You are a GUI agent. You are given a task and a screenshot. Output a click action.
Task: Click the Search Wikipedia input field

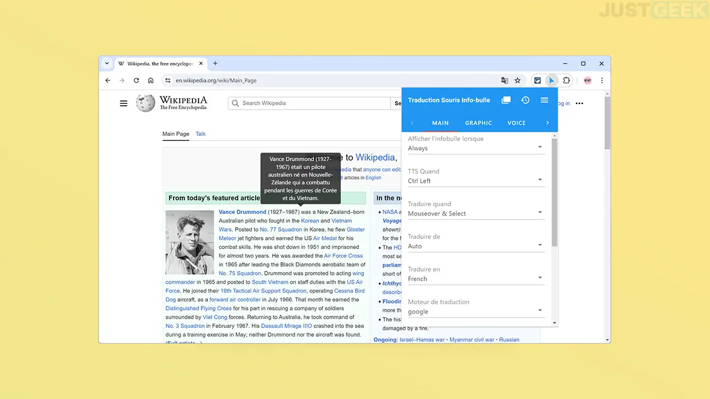point(310,103)
